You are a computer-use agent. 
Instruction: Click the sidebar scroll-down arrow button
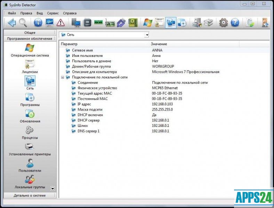(53, 188)
